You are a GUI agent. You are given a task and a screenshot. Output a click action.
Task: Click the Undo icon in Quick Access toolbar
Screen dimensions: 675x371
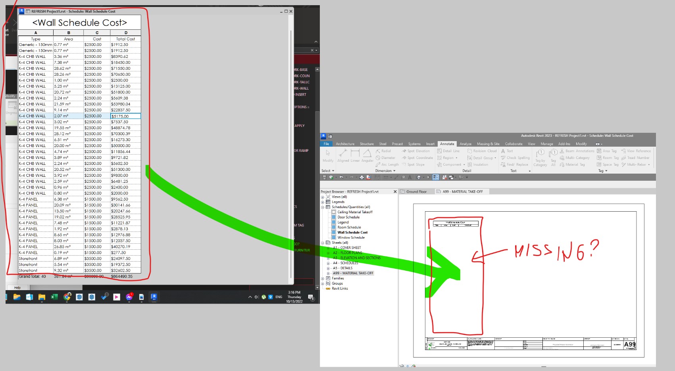[341, 177]
